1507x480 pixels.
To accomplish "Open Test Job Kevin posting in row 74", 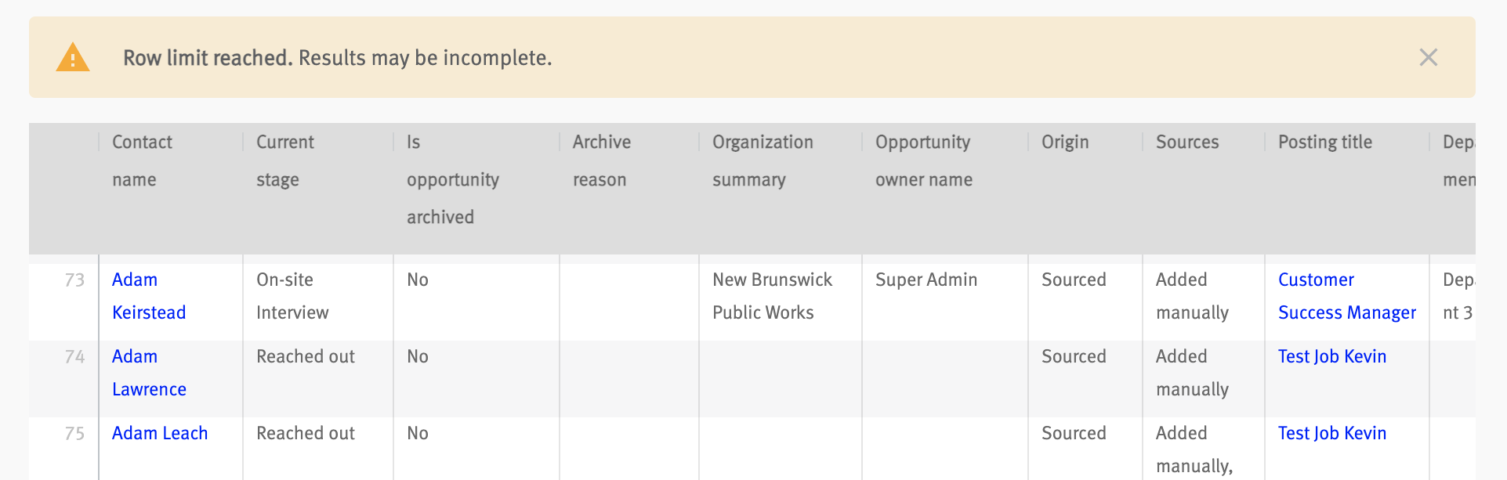I will pos(1331,356).
